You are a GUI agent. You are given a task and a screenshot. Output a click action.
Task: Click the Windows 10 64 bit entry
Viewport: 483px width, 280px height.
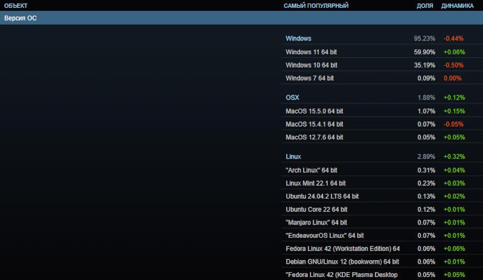(x=311, y=65)
